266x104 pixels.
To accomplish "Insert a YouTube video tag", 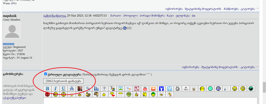I will 145,89.
